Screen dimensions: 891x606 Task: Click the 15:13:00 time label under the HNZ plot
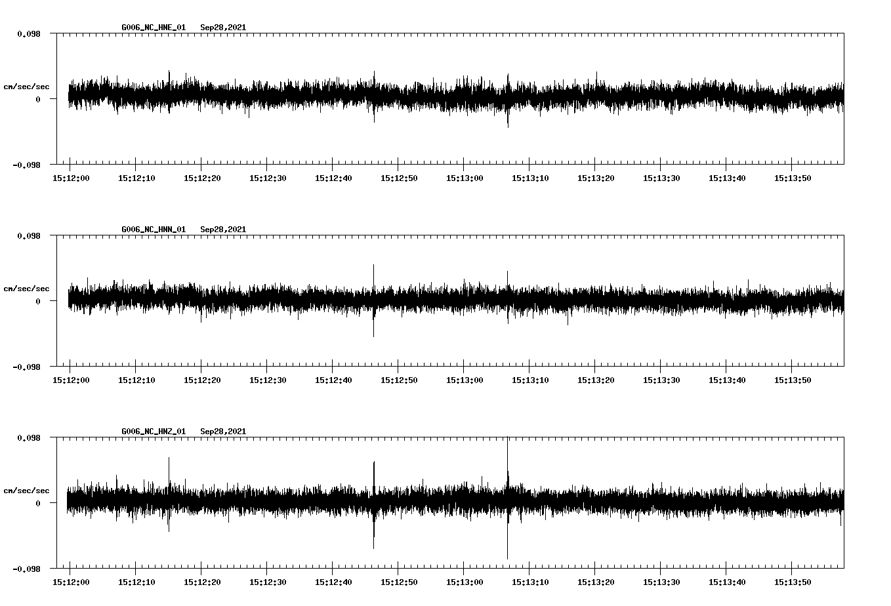tap(465, 582)
